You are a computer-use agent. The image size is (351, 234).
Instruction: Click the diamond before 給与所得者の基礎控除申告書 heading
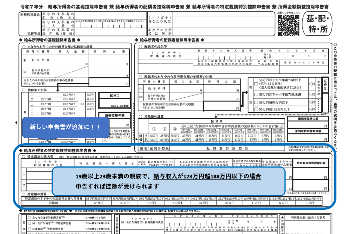pyautogui.click(x=21, y=40)
